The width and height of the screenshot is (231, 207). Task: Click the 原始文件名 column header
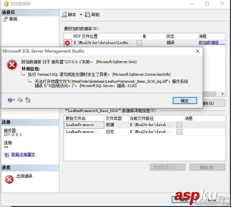[84, 118]
